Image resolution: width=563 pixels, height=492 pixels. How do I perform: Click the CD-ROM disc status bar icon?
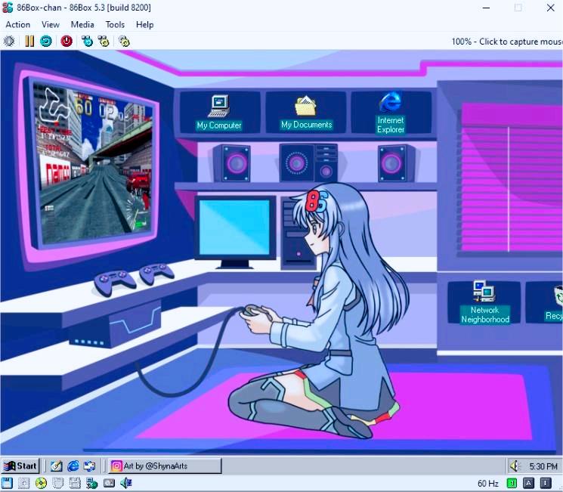[x=41, y=483]
